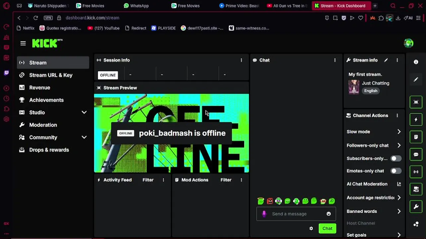Click the snapshot icon in address bar
The height and width of the screenshot is (239, 426).
click(335, 18)
